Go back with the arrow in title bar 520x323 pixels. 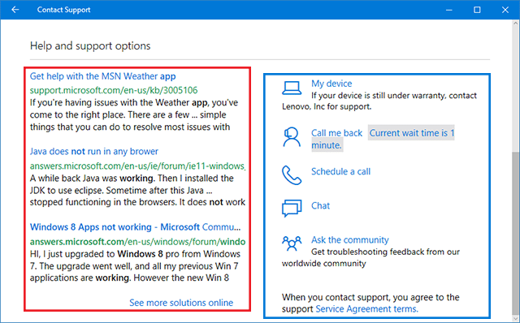15,10
